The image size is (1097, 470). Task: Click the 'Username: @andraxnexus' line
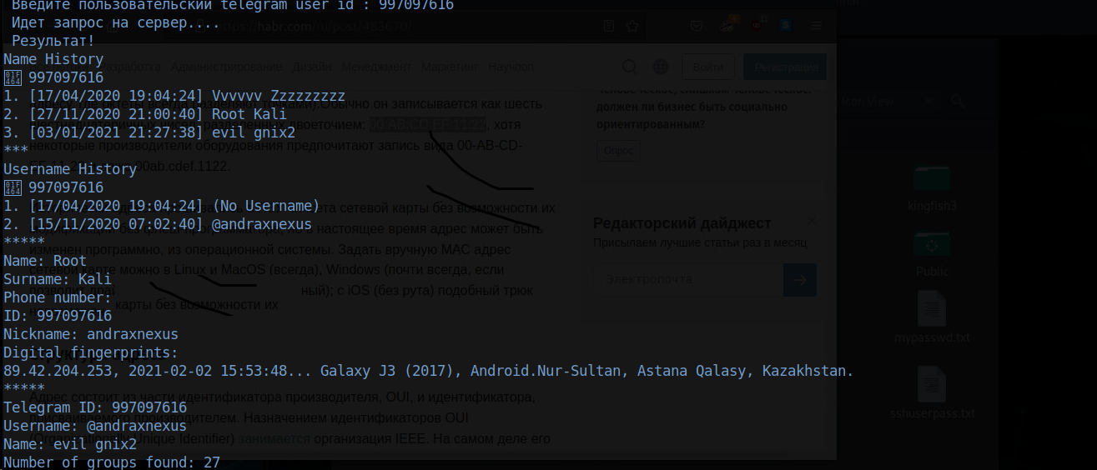pos(95,426)
